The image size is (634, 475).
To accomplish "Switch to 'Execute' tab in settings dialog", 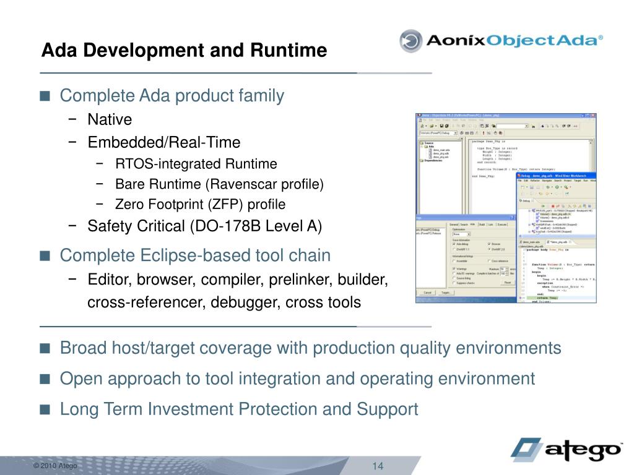I will pos(502,225).
